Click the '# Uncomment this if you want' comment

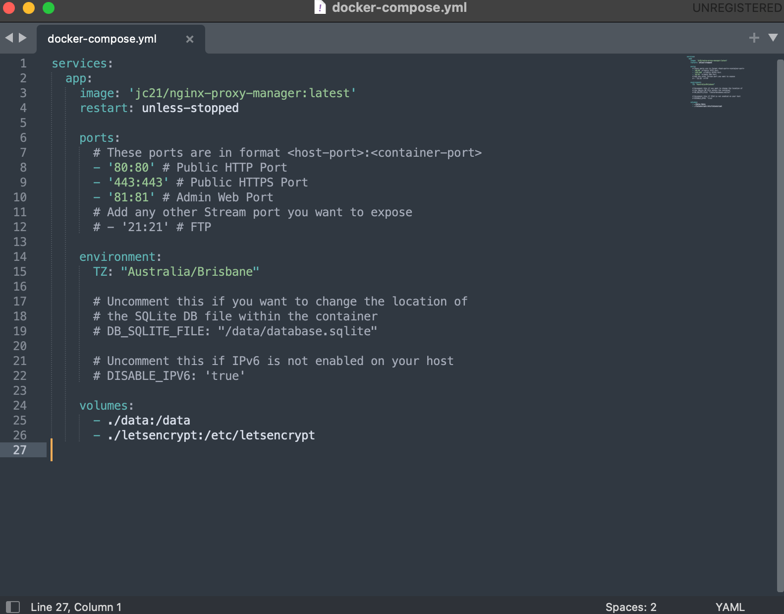(x=280, y=302)
